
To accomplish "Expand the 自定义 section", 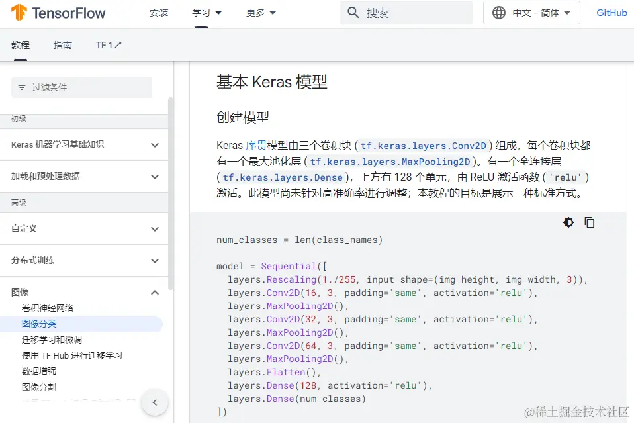I will point(85,229).
